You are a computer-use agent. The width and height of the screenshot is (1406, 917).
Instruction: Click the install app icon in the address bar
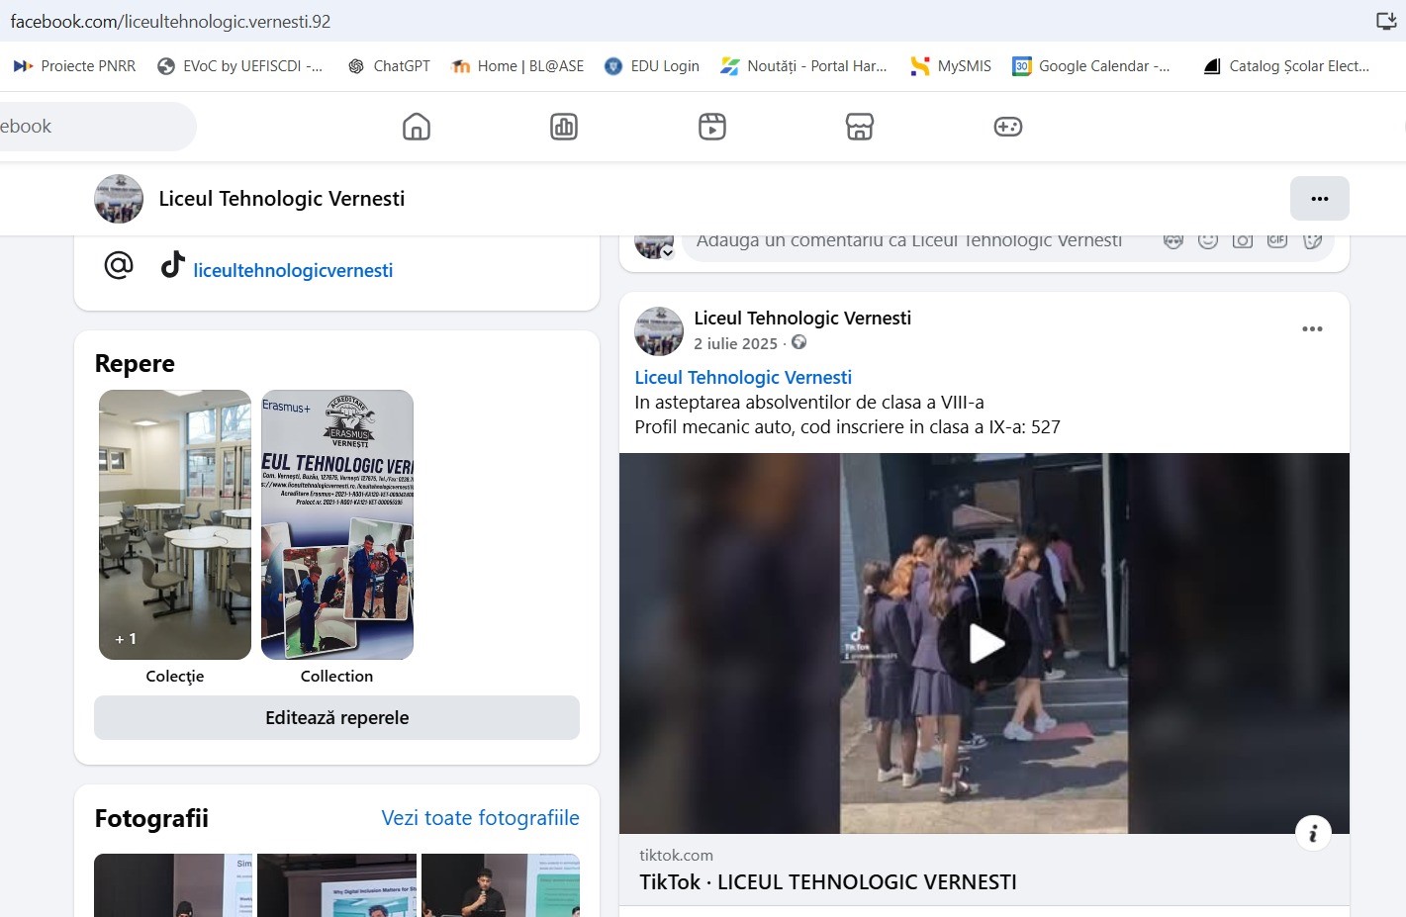click(1385, 21)
